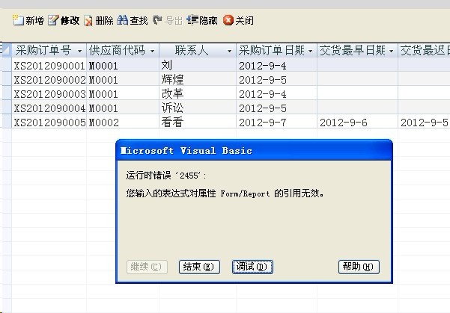Image resolution: width=450 pixels, height=313 pixels.
Task: Open 采购订单号 column filter dropdown
Action: (x=80, y=51)
